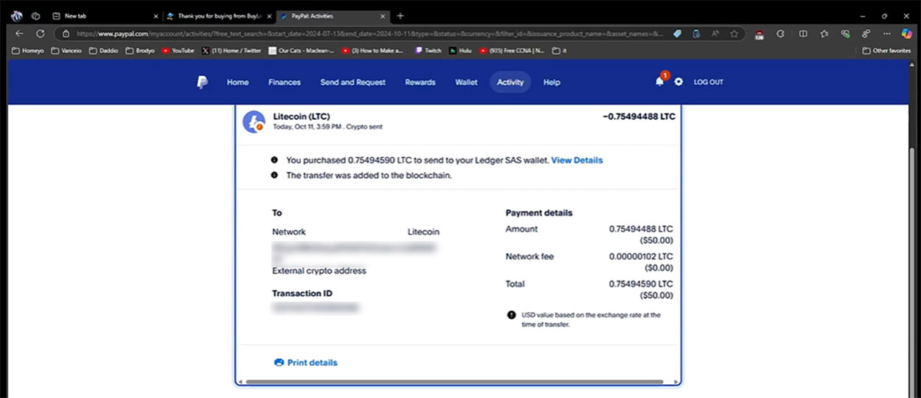Image resolution: width=921 pixels, height=398 pixels.
Task: Click the LOG OUT link
Action: [x=708, y=82]
